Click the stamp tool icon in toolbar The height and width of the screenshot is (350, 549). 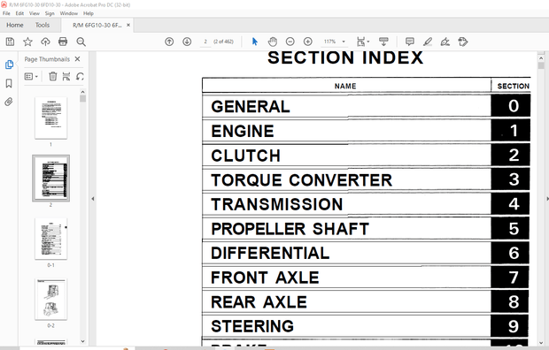[x=463, y=42]
